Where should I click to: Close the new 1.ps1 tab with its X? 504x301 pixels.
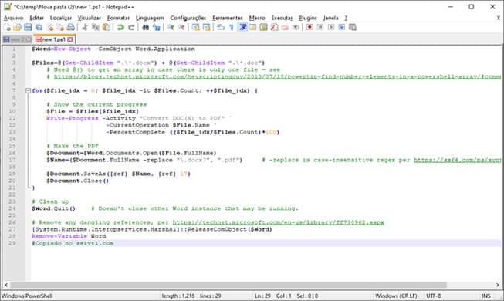coord(70,39)
